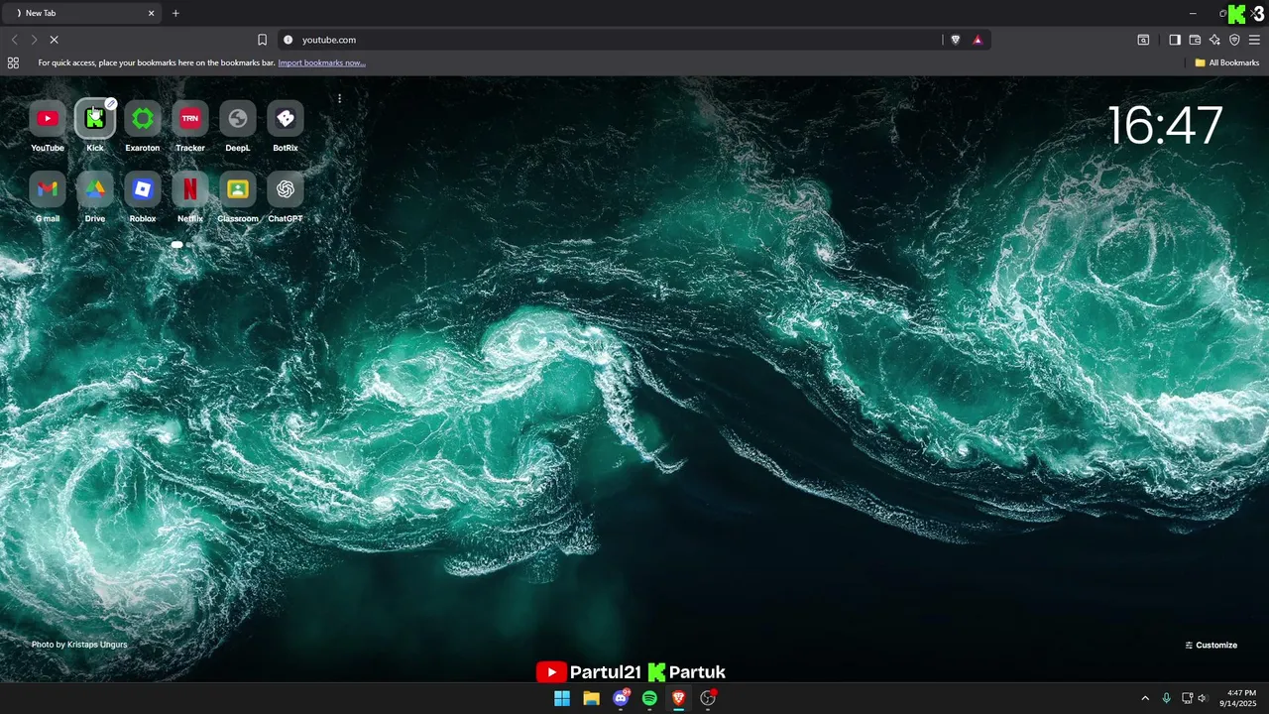Screen dimensions: 1269x714
Task: Click Import bookmarks now link
Action: [x=321, y=62]
